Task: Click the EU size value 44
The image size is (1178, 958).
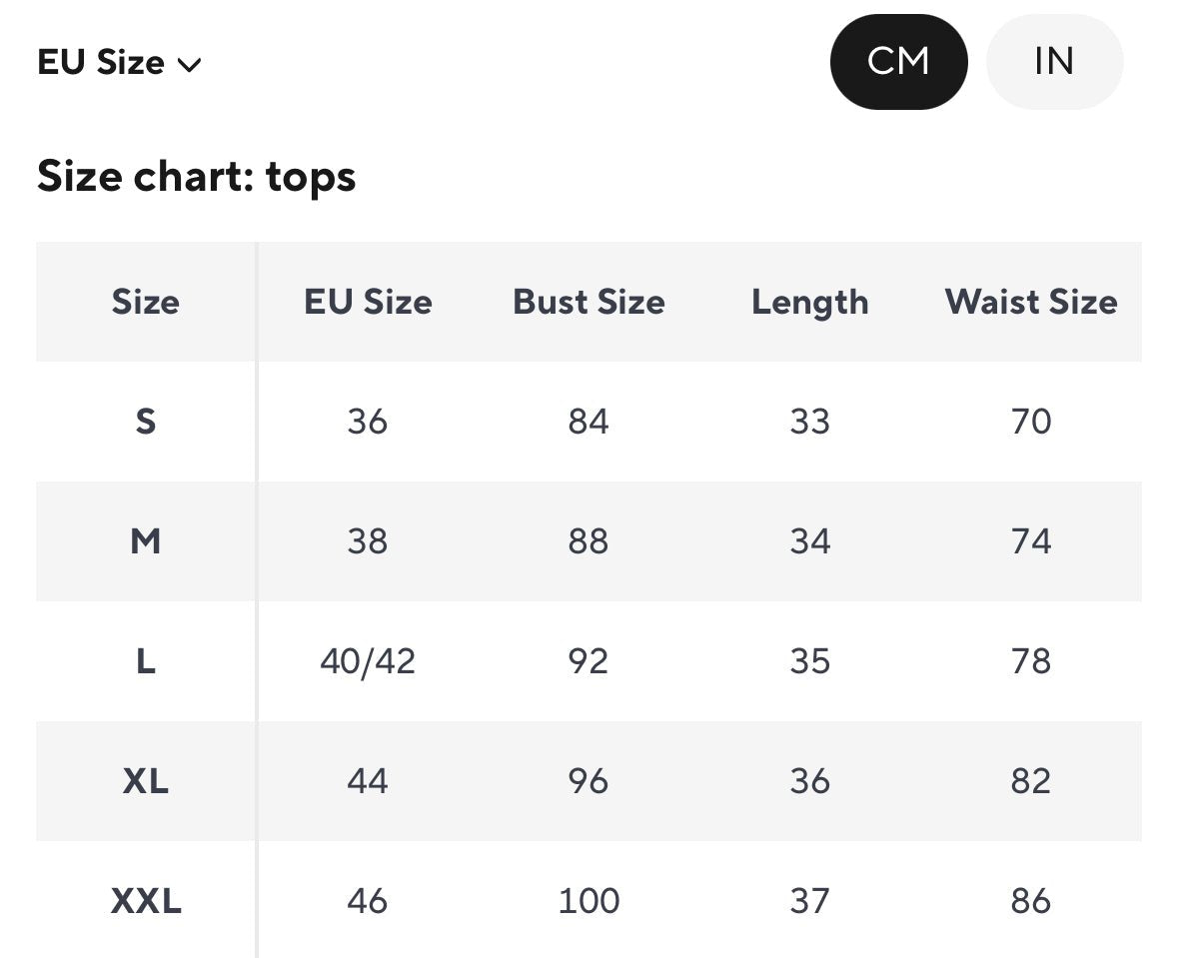Action: (x=368, y=781)
